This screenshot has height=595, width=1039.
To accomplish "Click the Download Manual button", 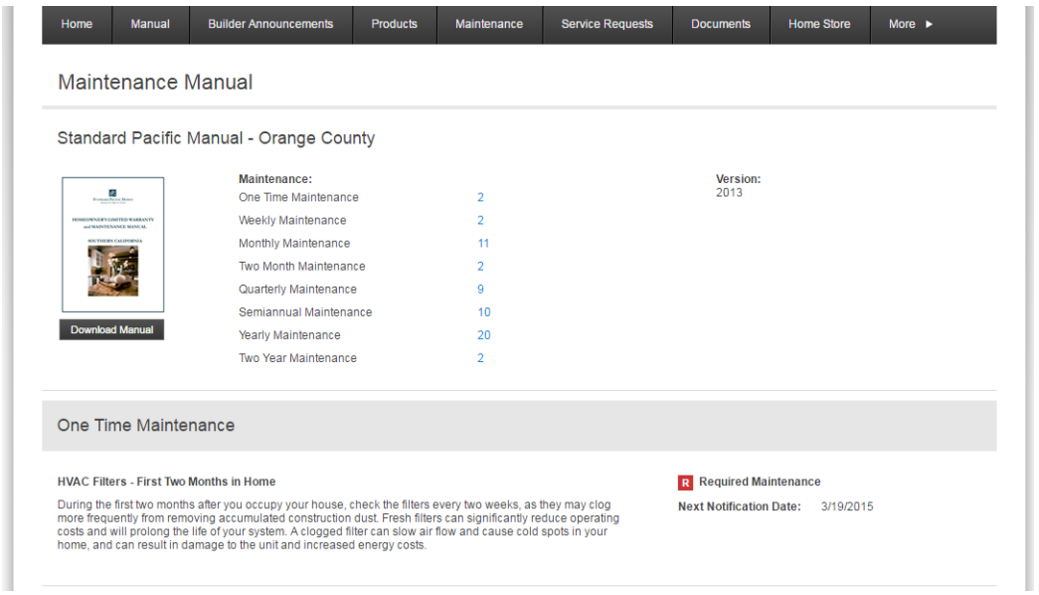I will coord(110,329).
